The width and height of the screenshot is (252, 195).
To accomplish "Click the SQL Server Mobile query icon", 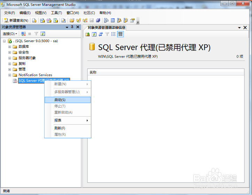I will click(x=64, y=21).
